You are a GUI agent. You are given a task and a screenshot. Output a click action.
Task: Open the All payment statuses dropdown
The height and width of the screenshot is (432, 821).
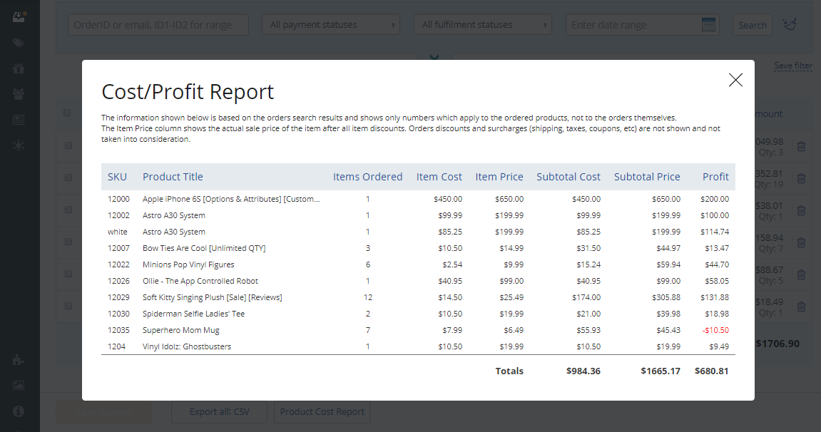(x=331, y=24)
